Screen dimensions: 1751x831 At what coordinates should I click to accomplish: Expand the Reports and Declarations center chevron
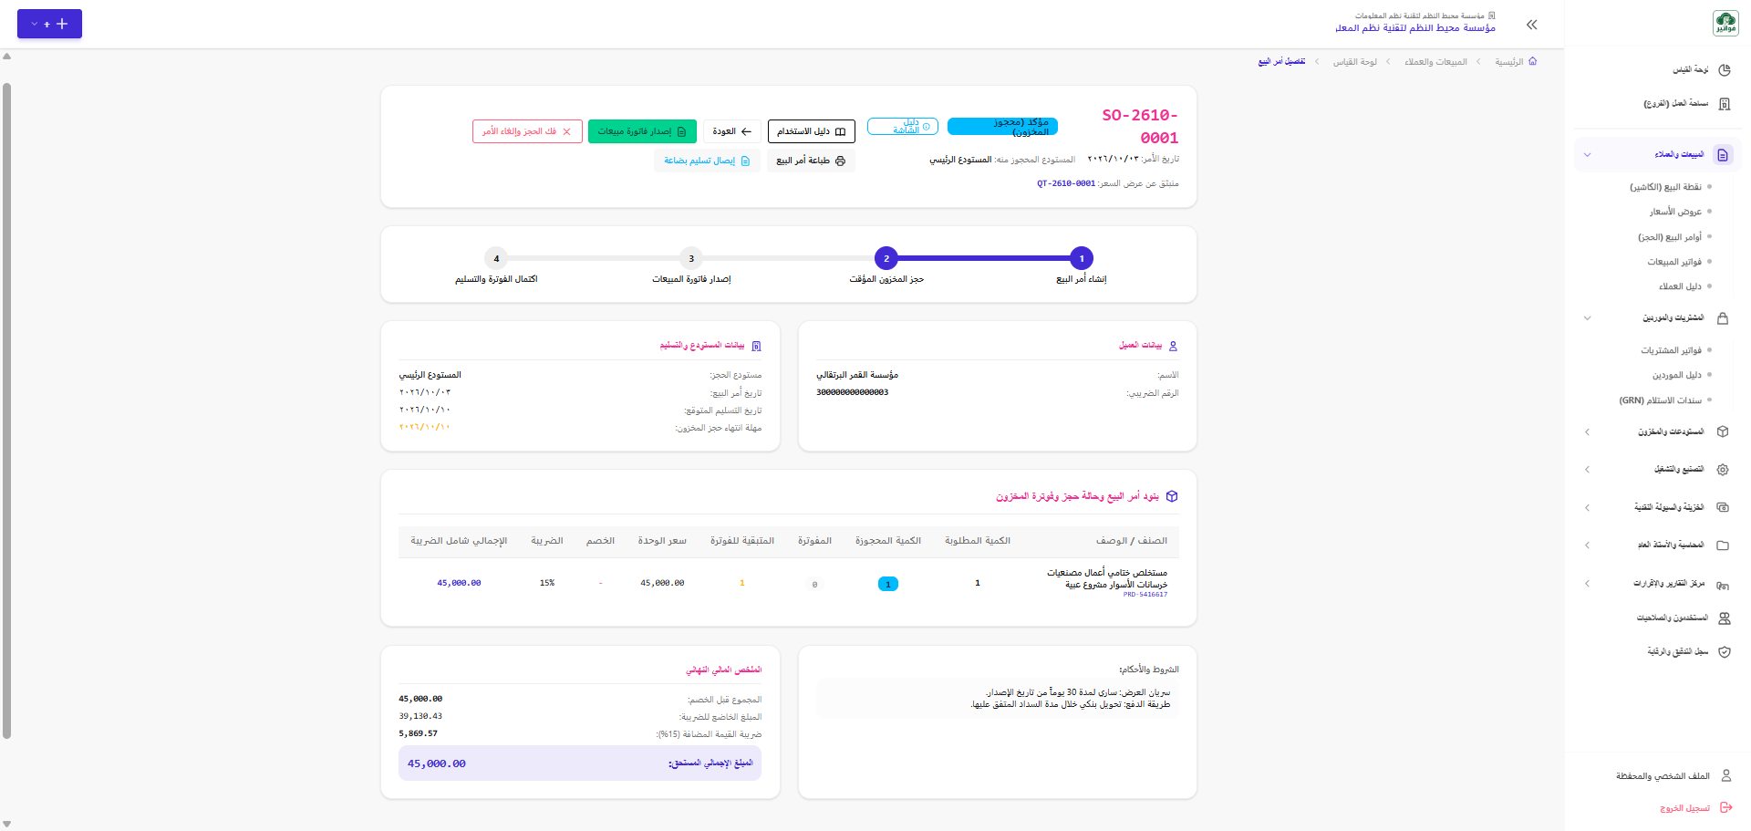pyautogui.click(x=1587, y=584)
